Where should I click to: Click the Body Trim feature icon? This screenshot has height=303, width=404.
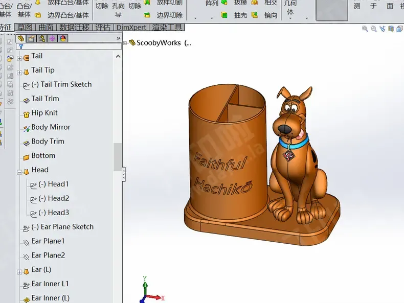pyautogui.click(x=26, y=143)
